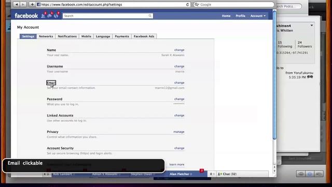Click 15 Following in the background window
This screenshot has width=332, height=187.
pos(285,44)
